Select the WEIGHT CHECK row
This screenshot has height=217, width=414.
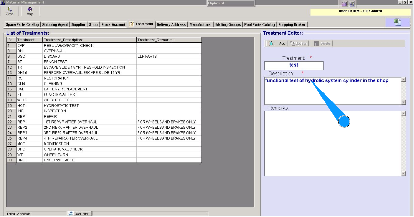click(x=104, y=100)
